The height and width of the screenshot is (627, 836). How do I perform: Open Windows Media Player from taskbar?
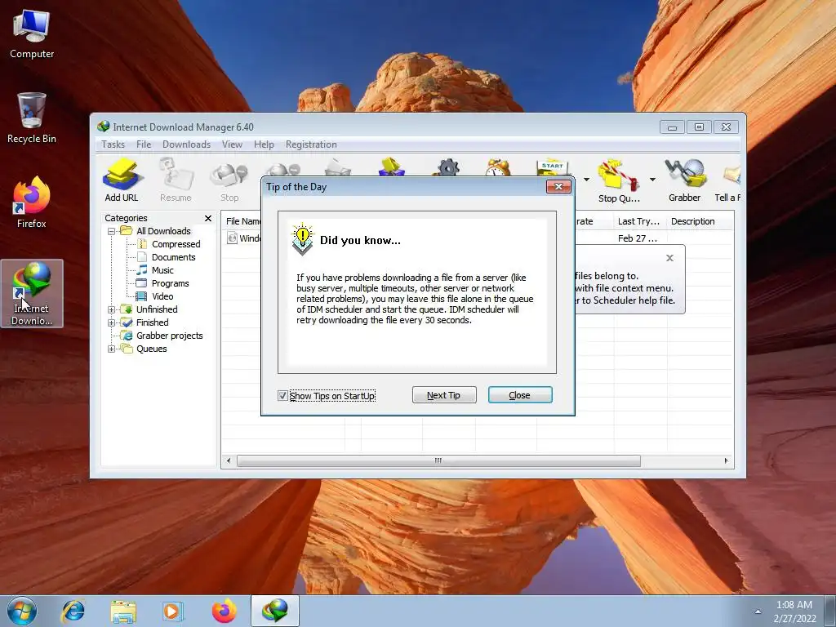point(172,611)
